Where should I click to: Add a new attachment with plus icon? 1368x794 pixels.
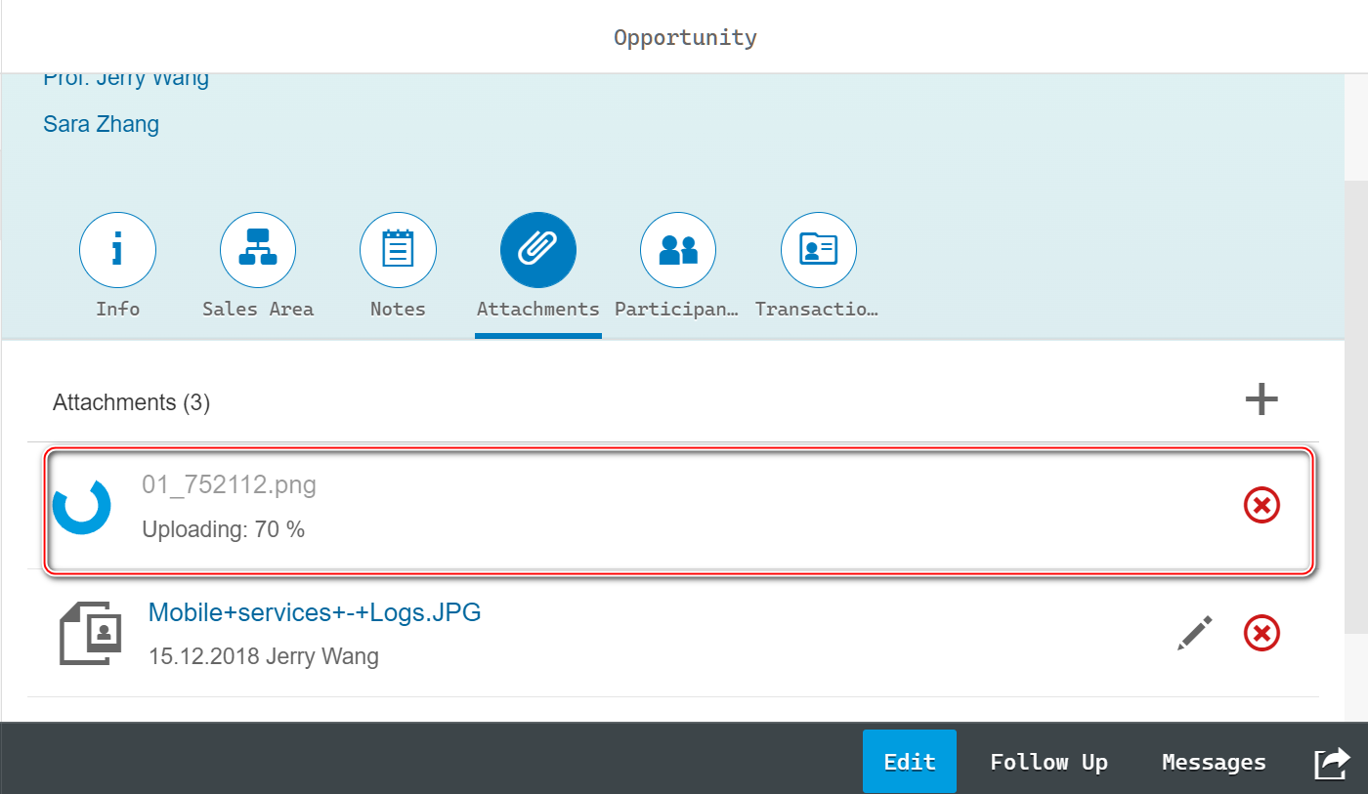(1261, 399)
